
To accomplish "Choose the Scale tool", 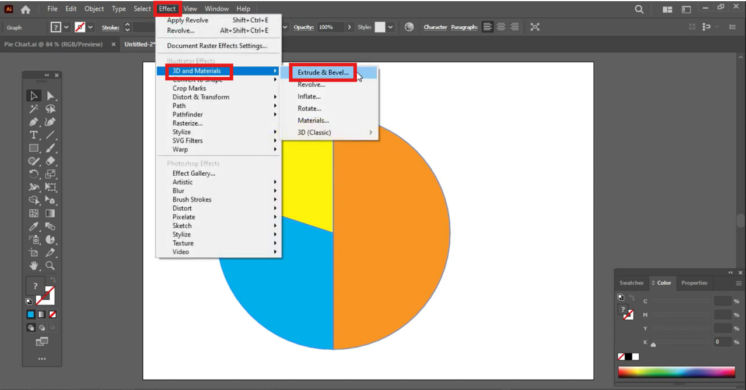I will (x=51, y=174).
